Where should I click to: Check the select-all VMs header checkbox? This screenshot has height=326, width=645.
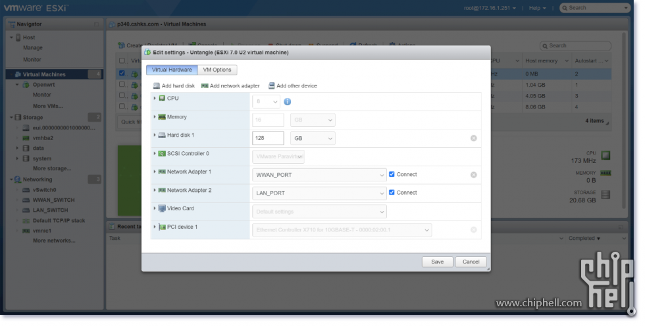pyautogui.click(x=122, y=60)
